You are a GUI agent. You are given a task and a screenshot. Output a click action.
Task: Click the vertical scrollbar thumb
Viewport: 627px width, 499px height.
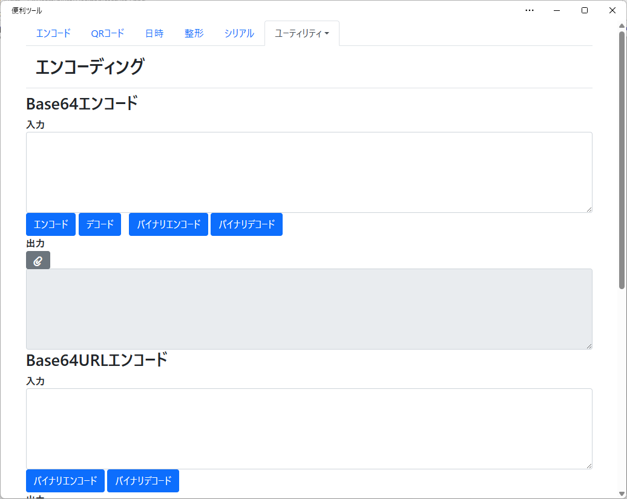click(x=622, y=160)
